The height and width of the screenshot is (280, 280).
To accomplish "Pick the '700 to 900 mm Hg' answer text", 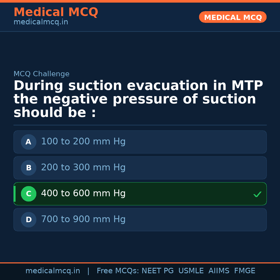I will pos(83,219).
